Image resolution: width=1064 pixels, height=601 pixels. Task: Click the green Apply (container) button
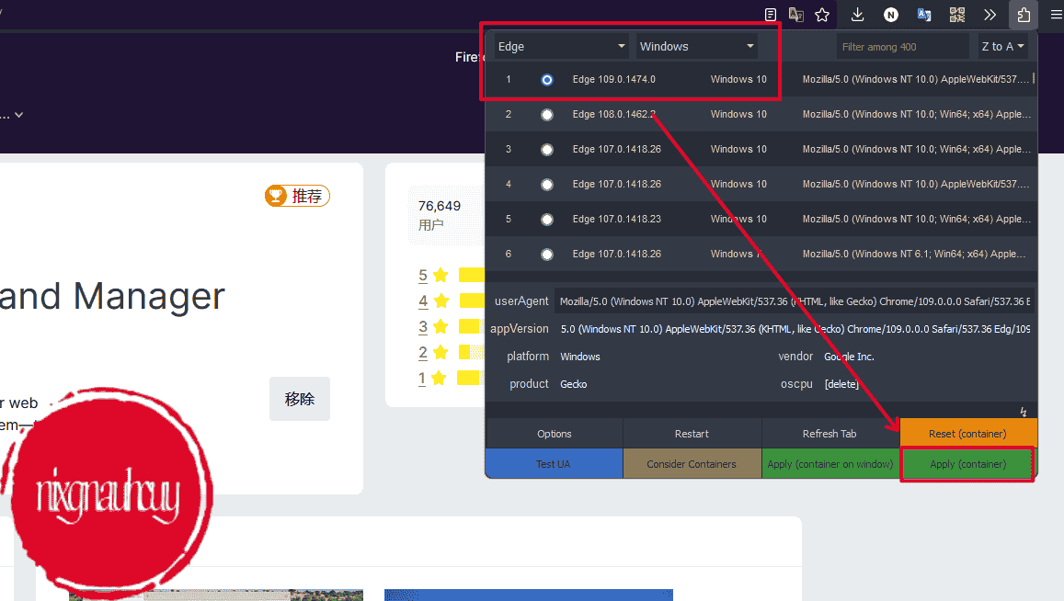[967, 464]
